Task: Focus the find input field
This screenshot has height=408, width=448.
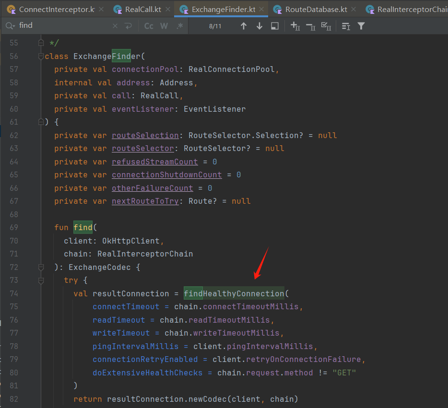Action: point(64,26)
